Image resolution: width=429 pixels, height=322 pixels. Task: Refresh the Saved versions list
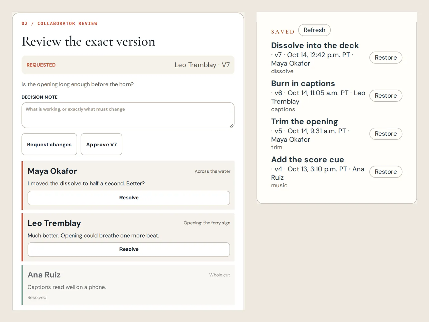314,30
